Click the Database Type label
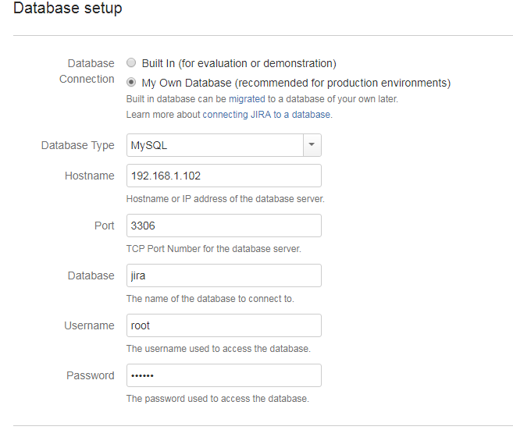Viewport: 513px width, 430px height. coord(77,145)
